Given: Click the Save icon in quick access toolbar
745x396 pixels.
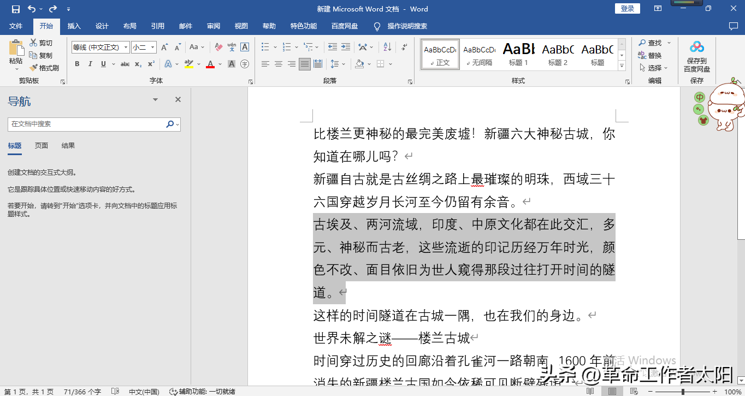Looking at the screenshot, I should [16, 9].
